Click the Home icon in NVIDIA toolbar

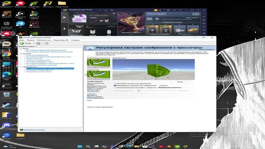46,43
